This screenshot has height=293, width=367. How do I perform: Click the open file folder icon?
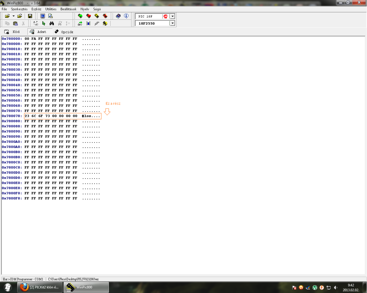7,16
